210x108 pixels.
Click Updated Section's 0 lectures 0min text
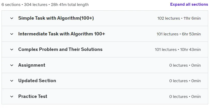[x=185, y=81]
